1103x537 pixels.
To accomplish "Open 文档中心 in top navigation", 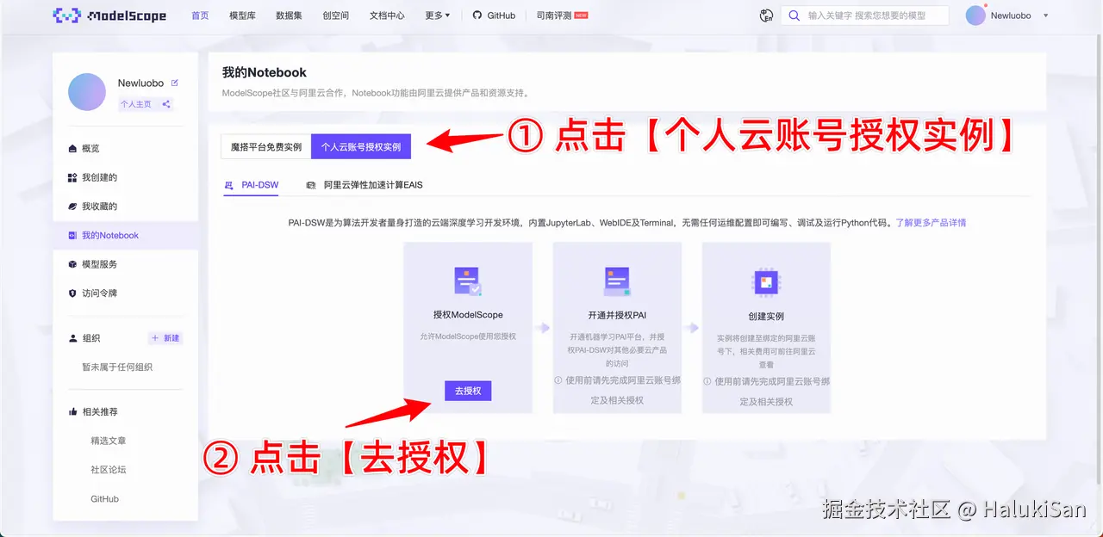I will point(387,15).
